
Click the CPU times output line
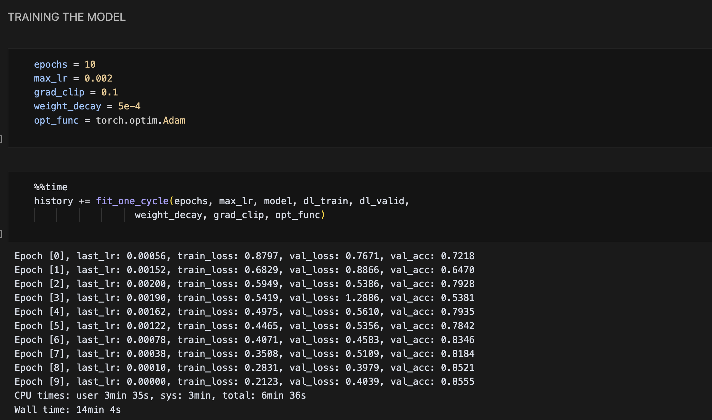coord(160,395)
